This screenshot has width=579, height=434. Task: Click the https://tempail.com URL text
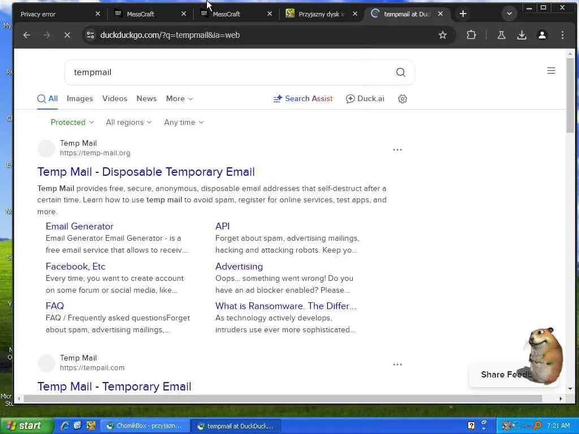point(92,367)
